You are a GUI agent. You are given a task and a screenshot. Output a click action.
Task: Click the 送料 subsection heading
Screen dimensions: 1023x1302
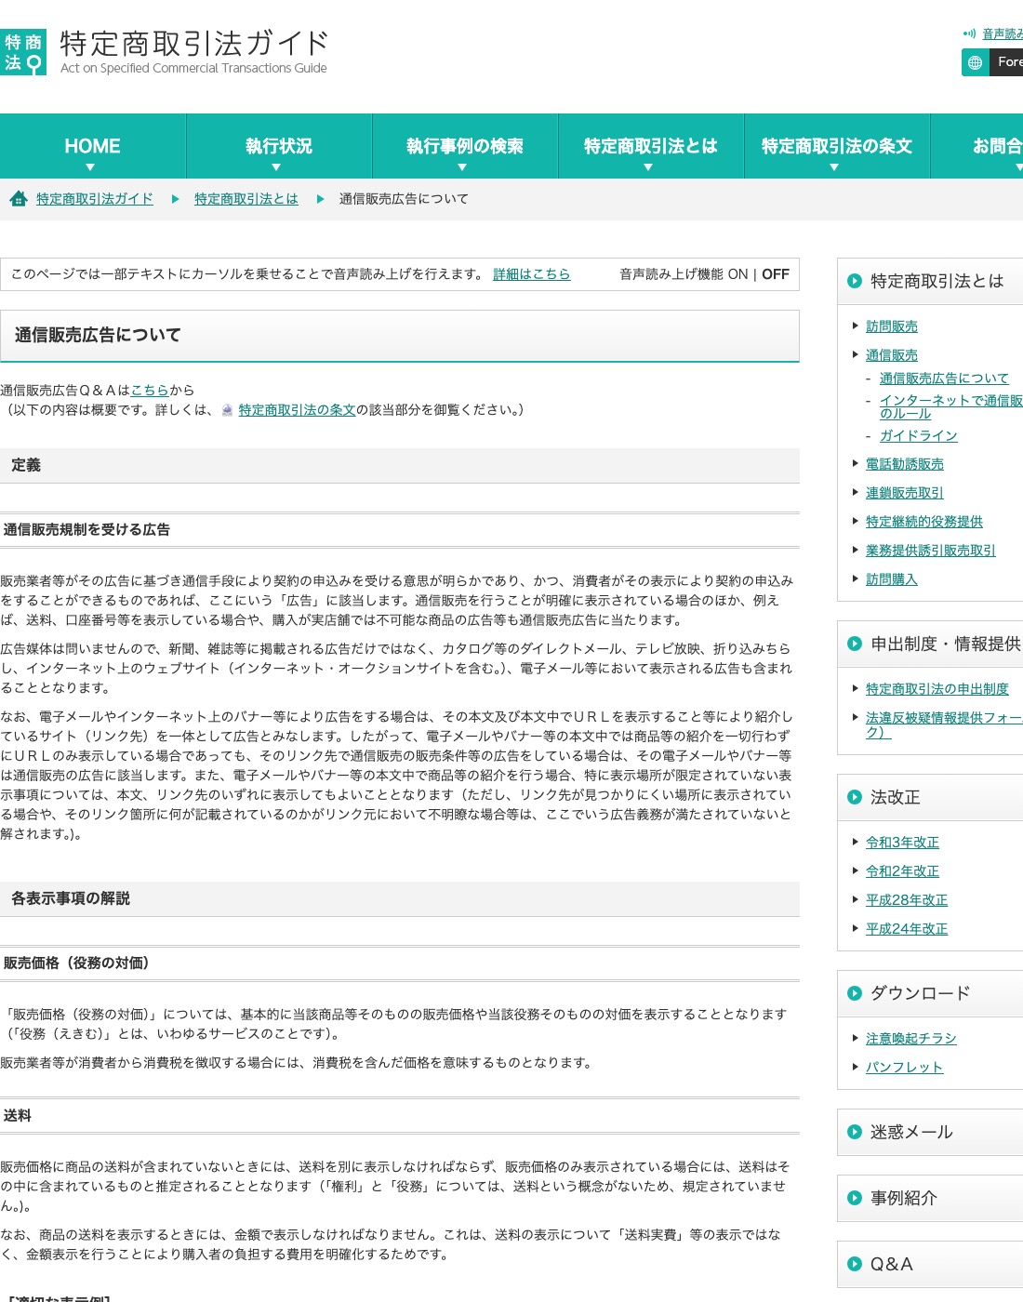pyautogui.click(x=18, y=1115)
